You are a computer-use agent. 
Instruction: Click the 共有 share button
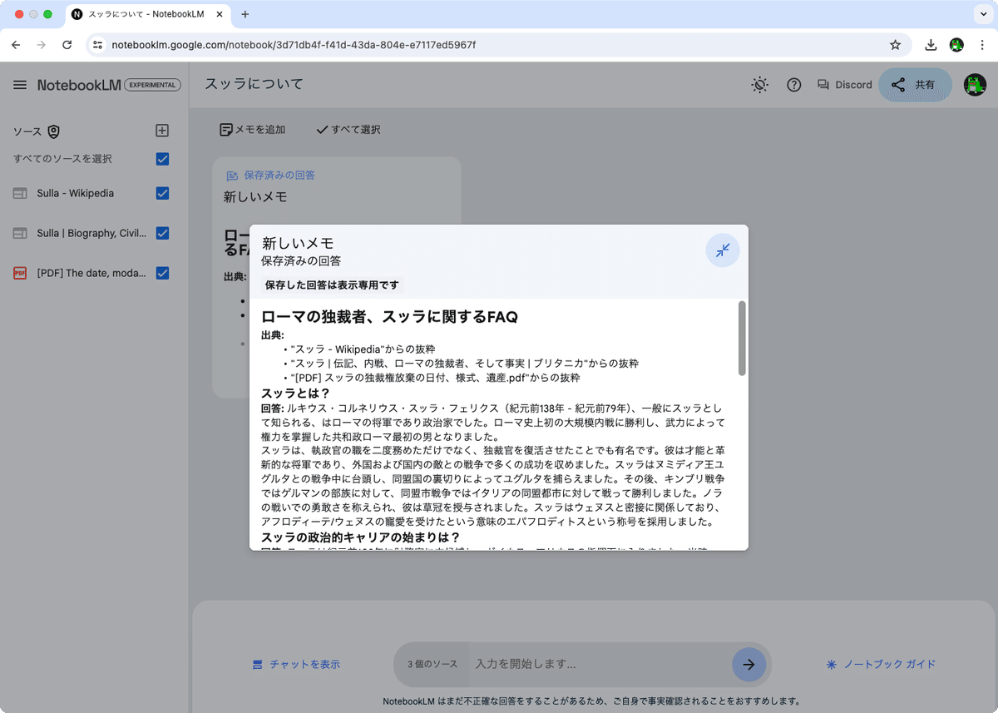915,85
